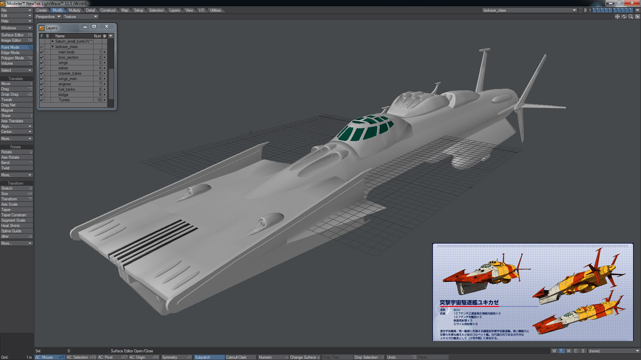The height and width of the screenshot is (360, 641).
Task: Click the Change Surface button
Action: pos(305,357)
